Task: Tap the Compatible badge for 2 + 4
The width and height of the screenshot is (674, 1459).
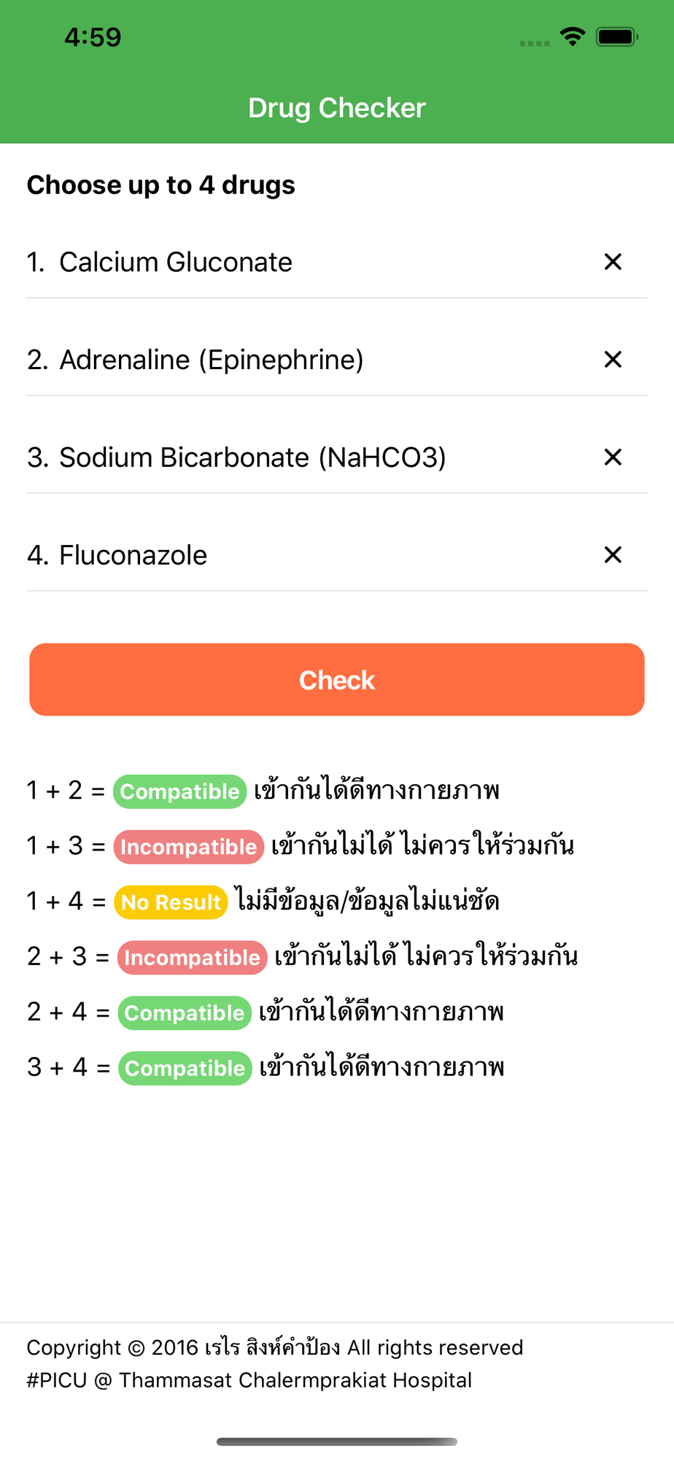Action: [x=185, y=1013]
